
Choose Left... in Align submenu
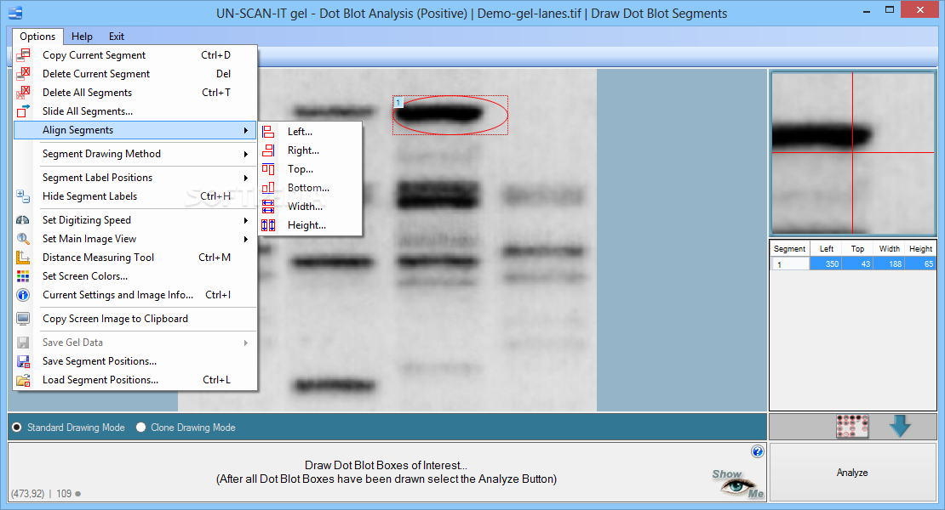tap(311, 132)
